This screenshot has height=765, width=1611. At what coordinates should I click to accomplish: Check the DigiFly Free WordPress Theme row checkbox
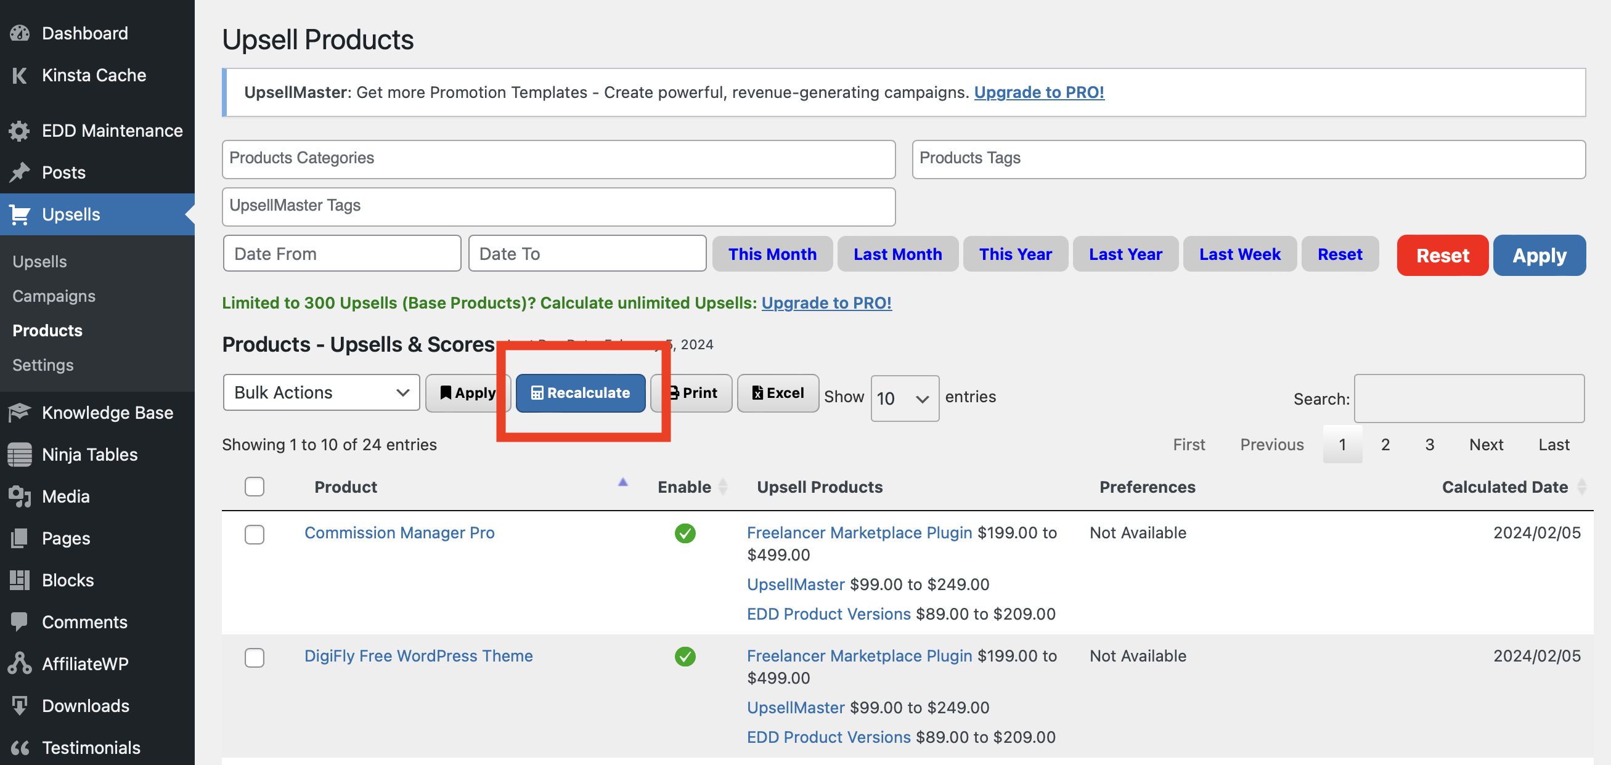pyautogui.click(x=254, y=657)
